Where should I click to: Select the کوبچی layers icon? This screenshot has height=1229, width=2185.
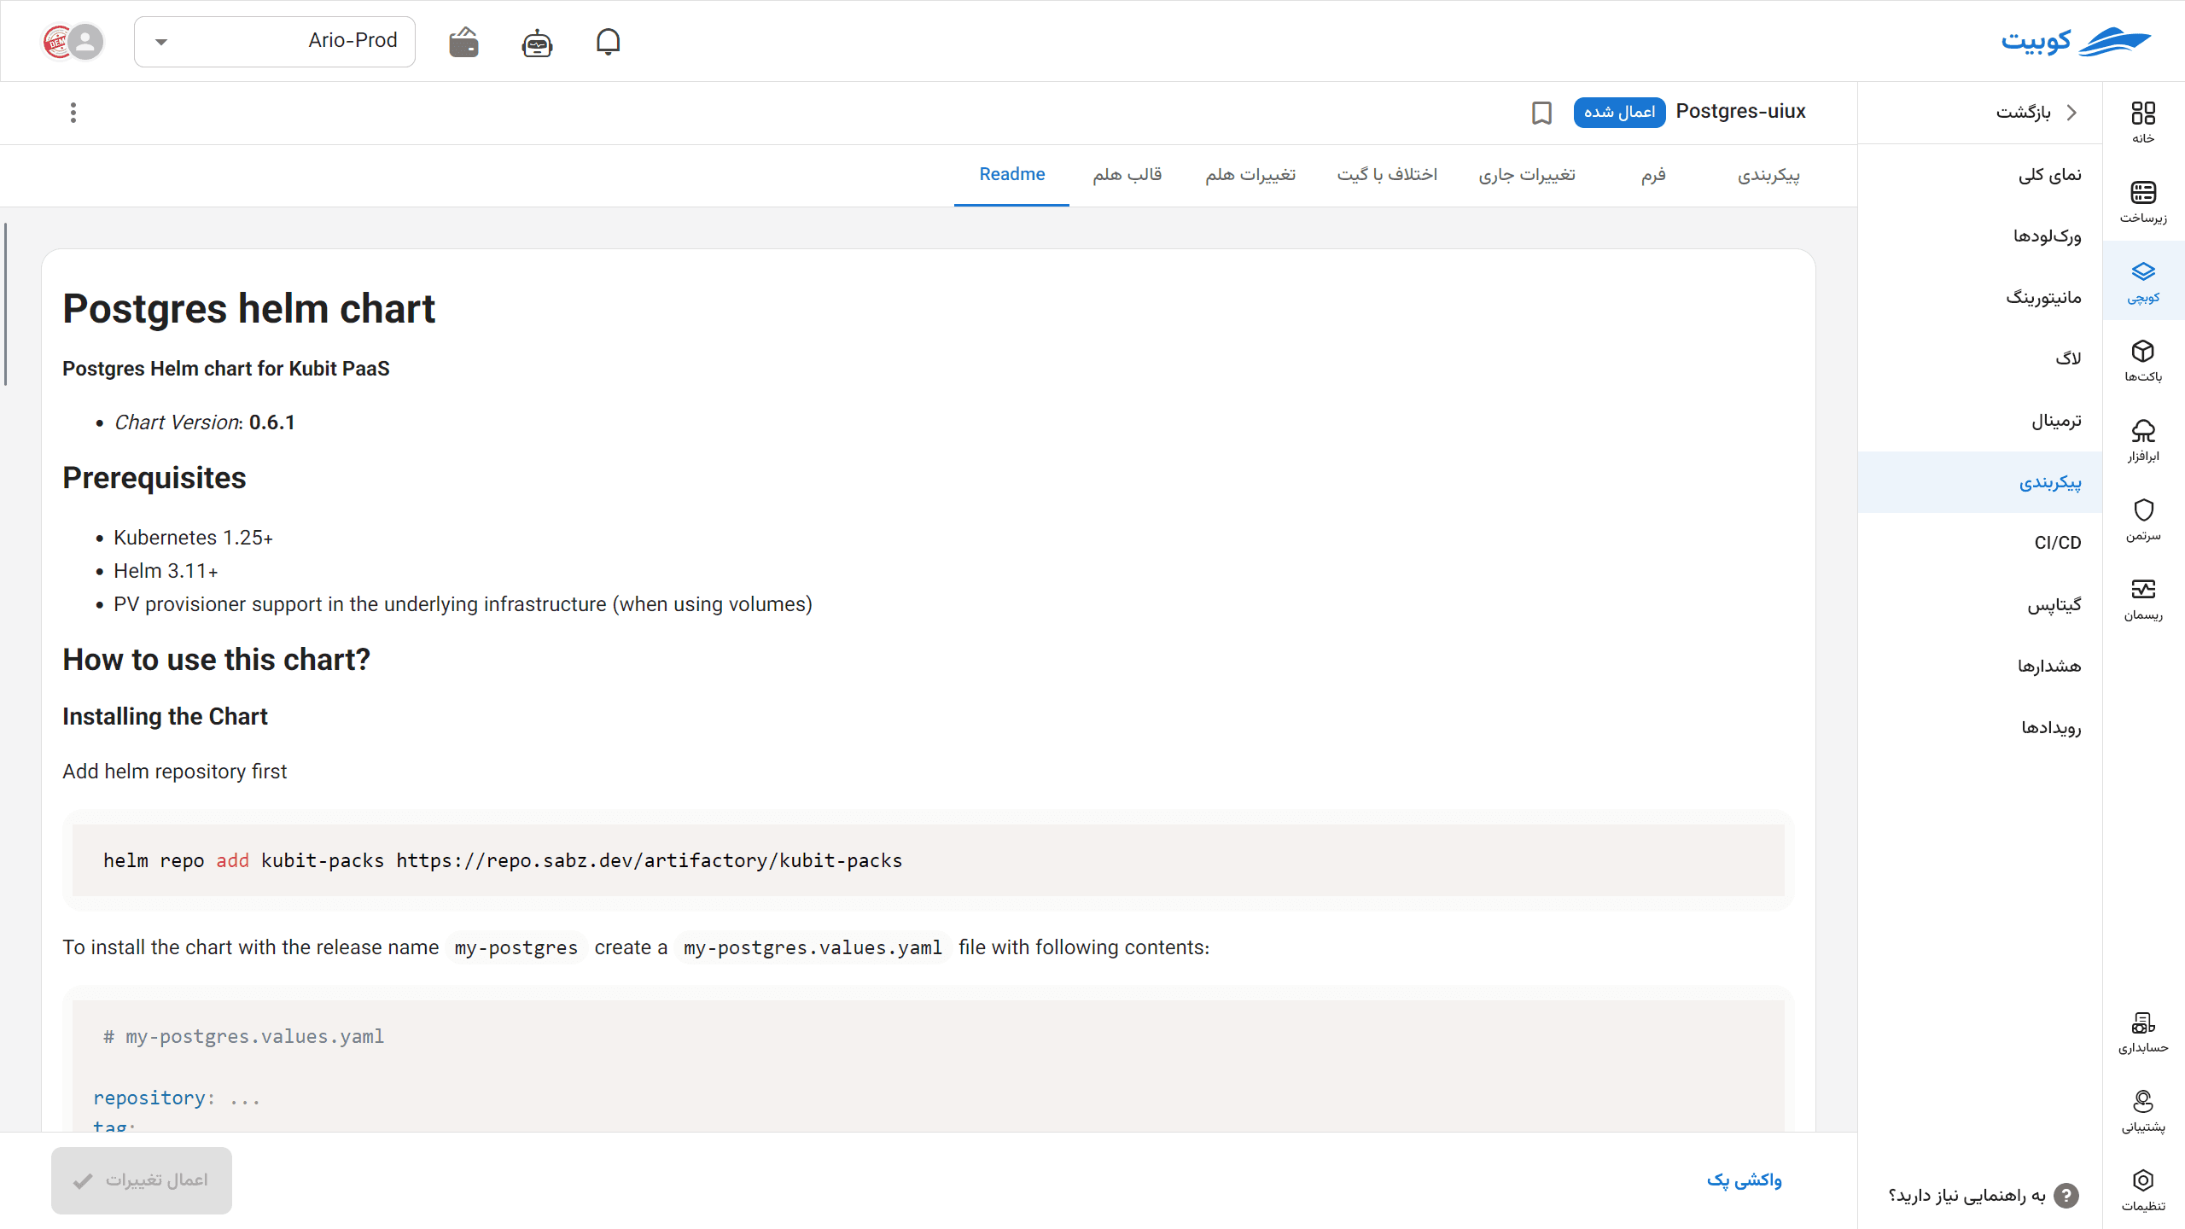coord(2143,281)
